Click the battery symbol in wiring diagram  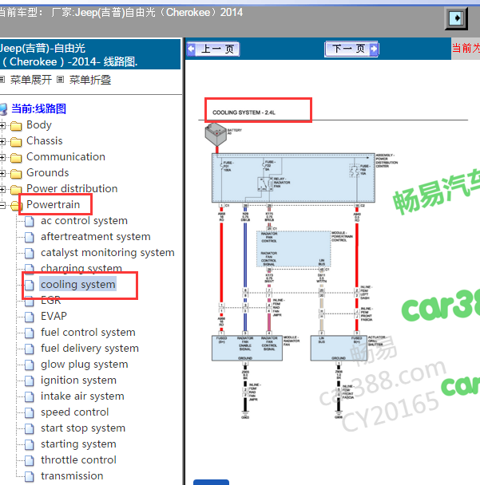click(216, 134)
